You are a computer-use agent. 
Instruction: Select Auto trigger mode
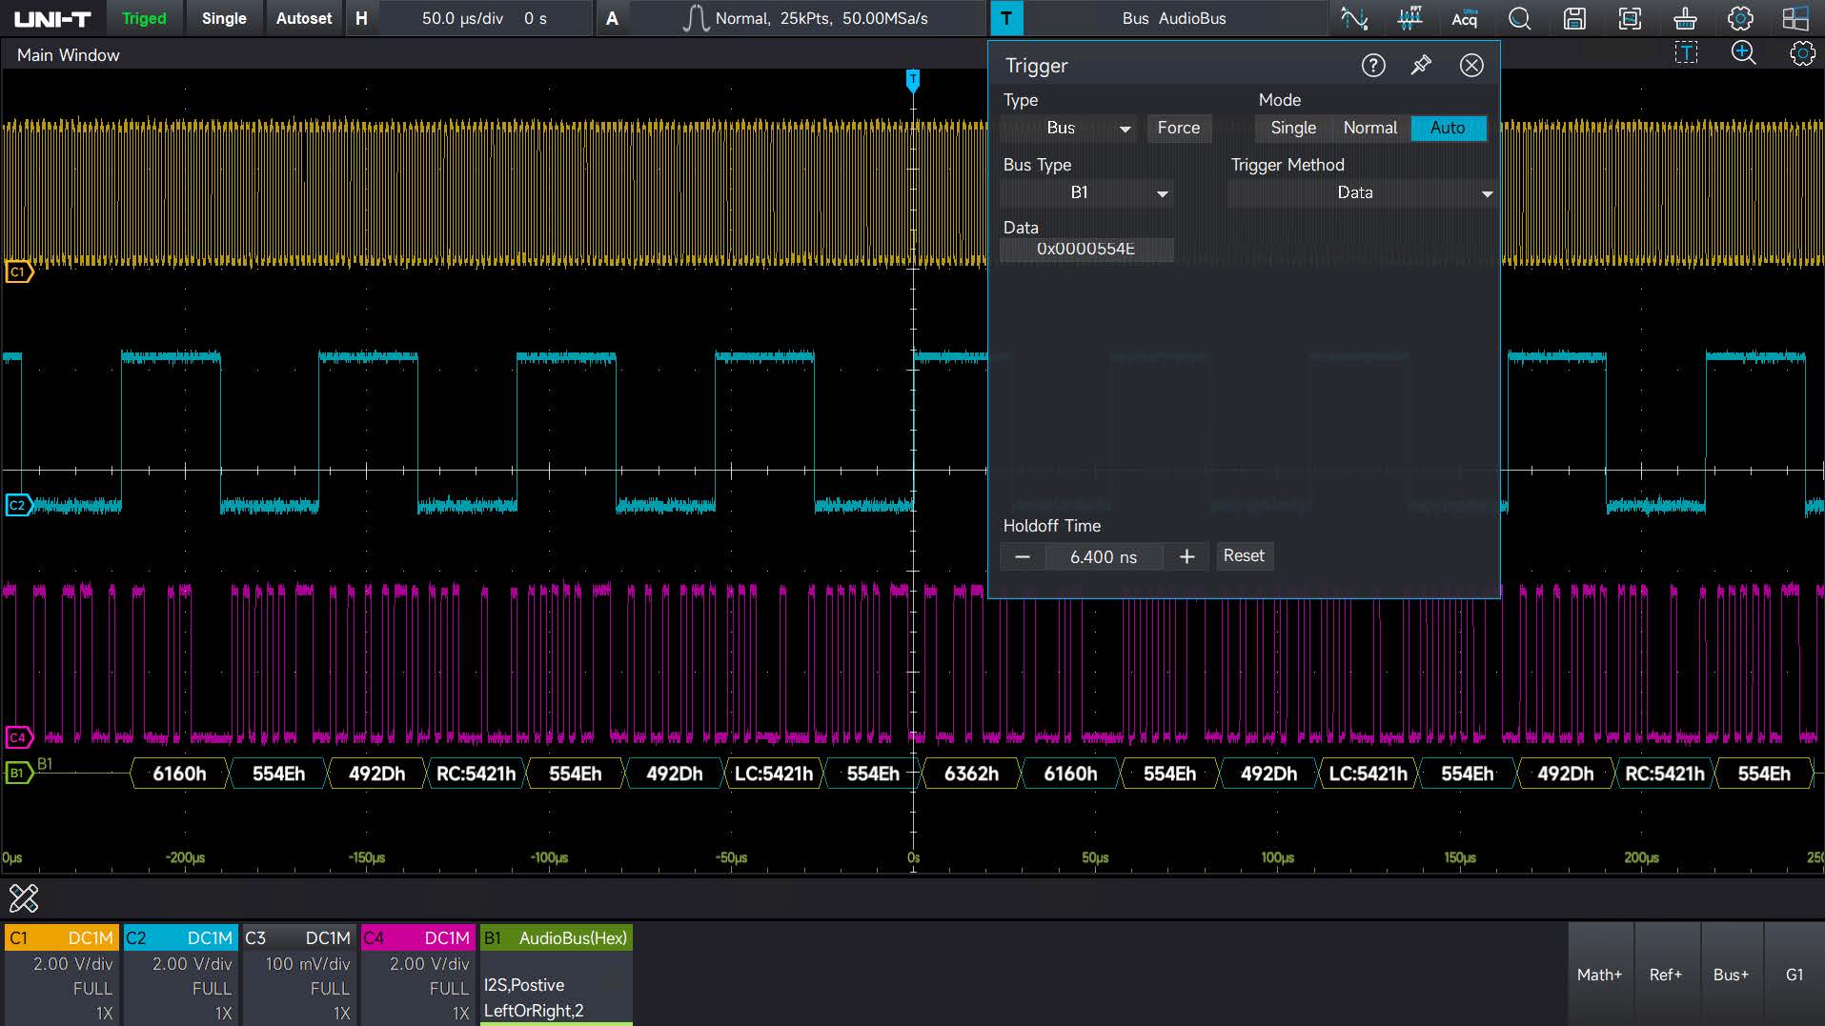pos(1448,128)
